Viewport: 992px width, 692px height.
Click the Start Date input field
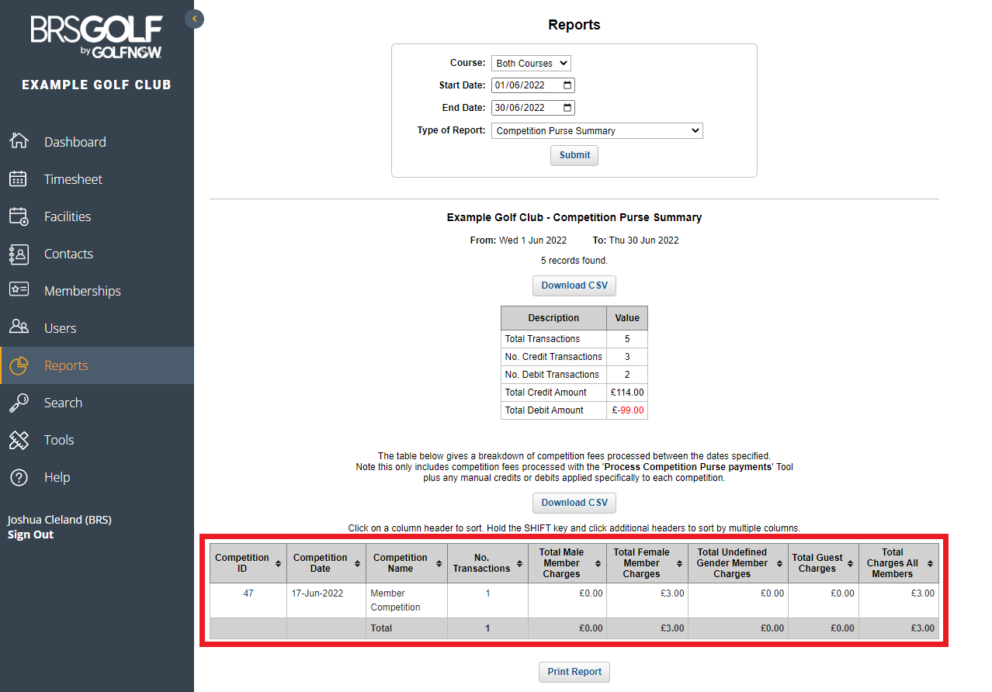click(533, 85)
